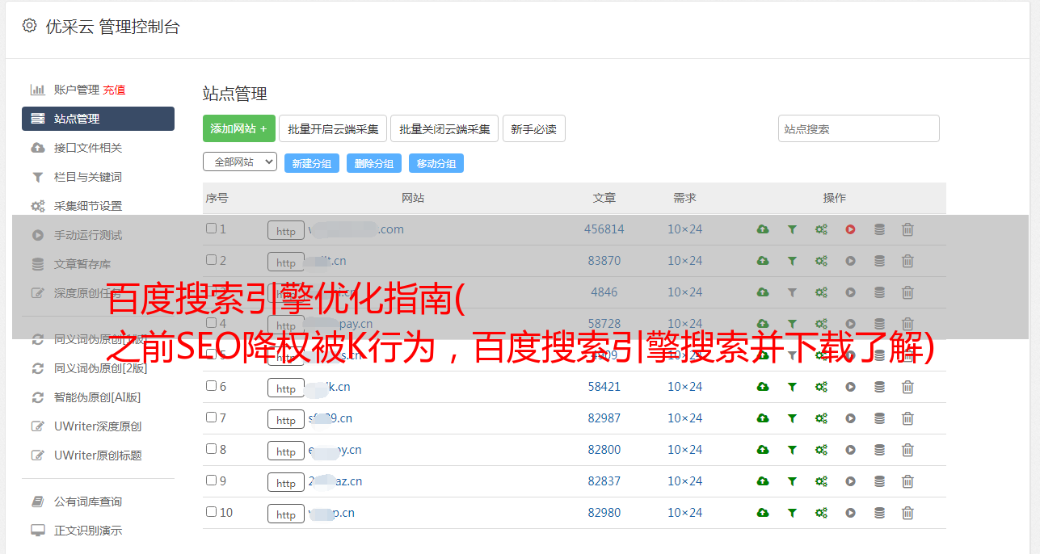Open 智能伪原创[AI版] in the sidebar
1040x554 pixels.
(x=98, y=397)
